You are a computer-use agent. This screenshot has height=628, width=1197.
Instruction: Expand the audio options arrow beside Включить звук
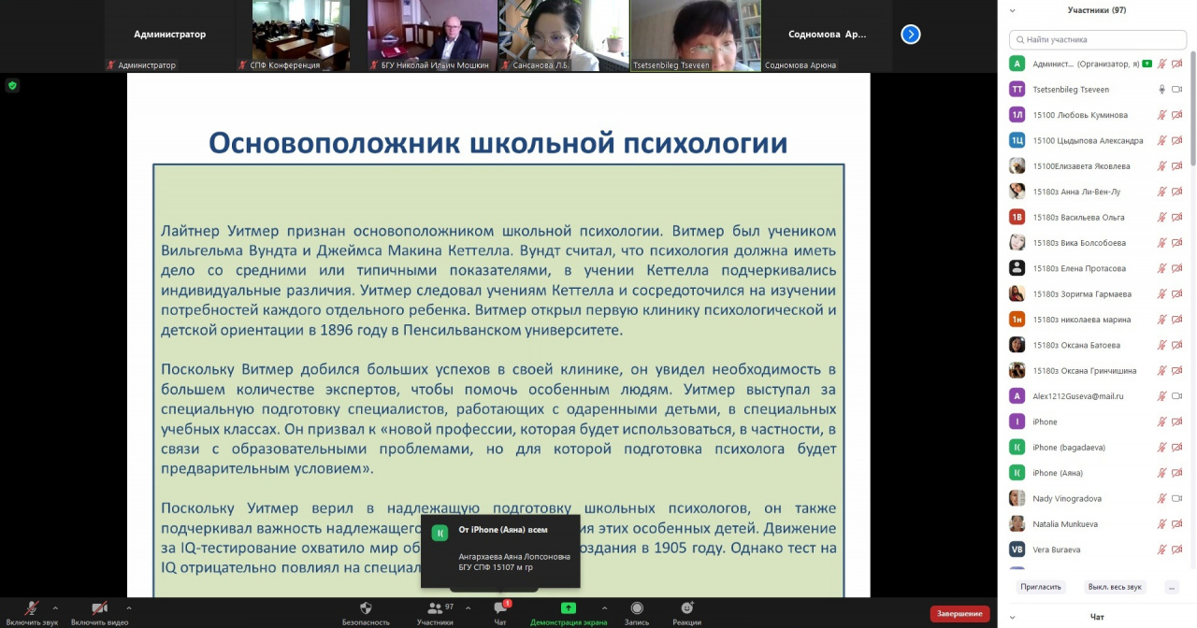click(55, 607)
